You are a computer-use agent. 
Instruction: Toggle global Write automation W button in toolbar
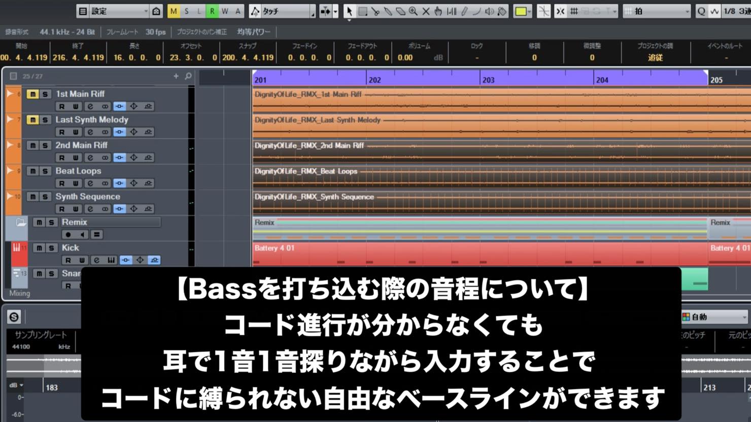pyautogui.click(x=225, y=11)
